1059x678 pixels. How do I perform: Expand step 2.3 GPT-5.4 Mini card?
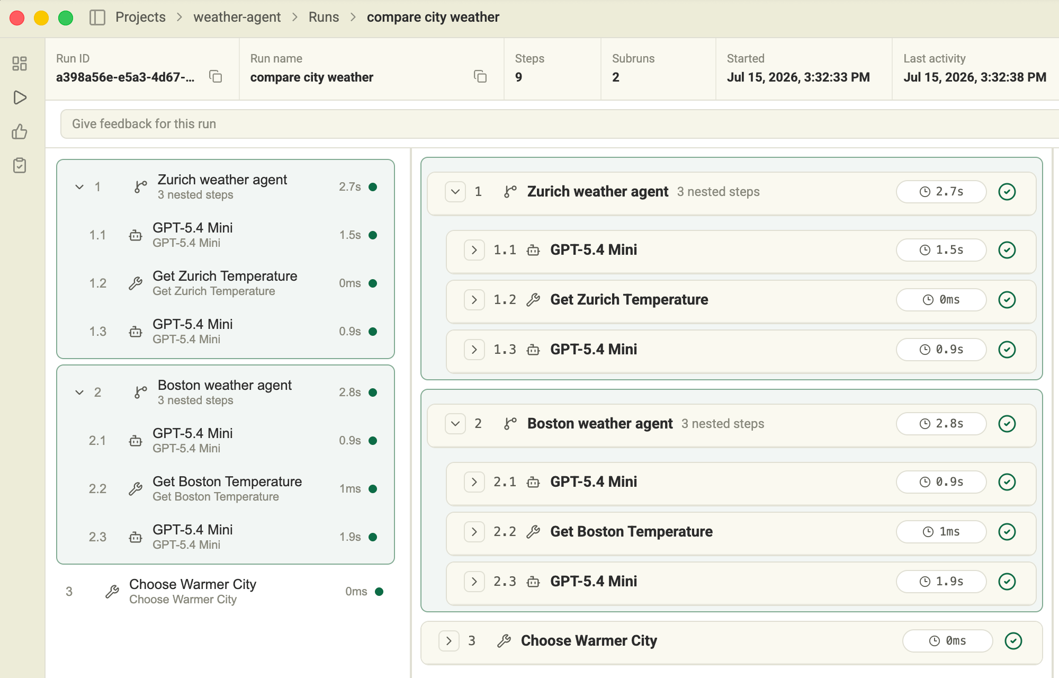pos(474,582)
